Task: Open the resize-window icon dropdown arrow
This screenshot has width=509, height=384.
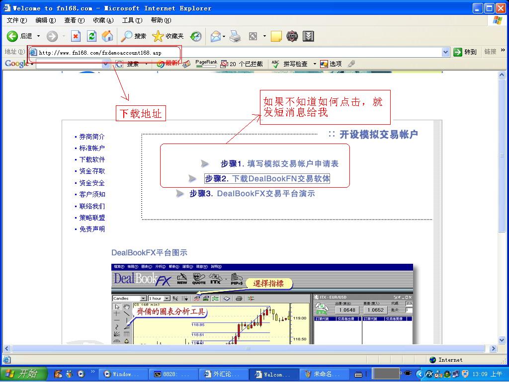Action: [x=264, y=36]
